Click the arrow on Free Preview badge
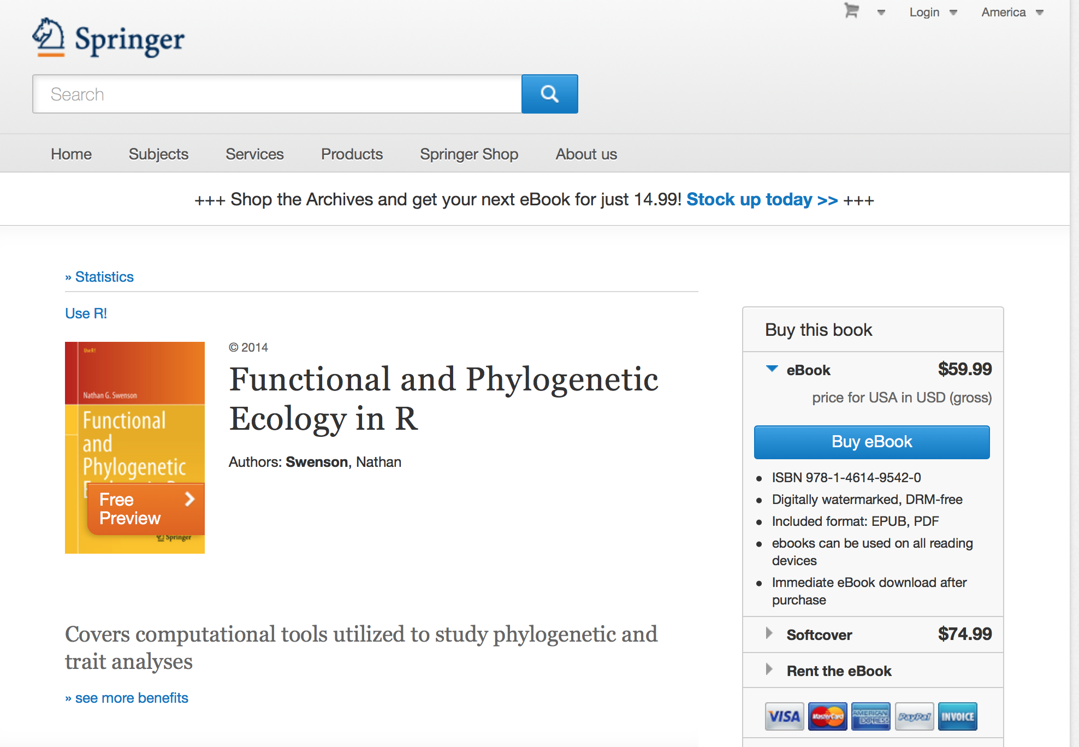This screenshot has height=747, width=1079. click(x=189, y=499)
